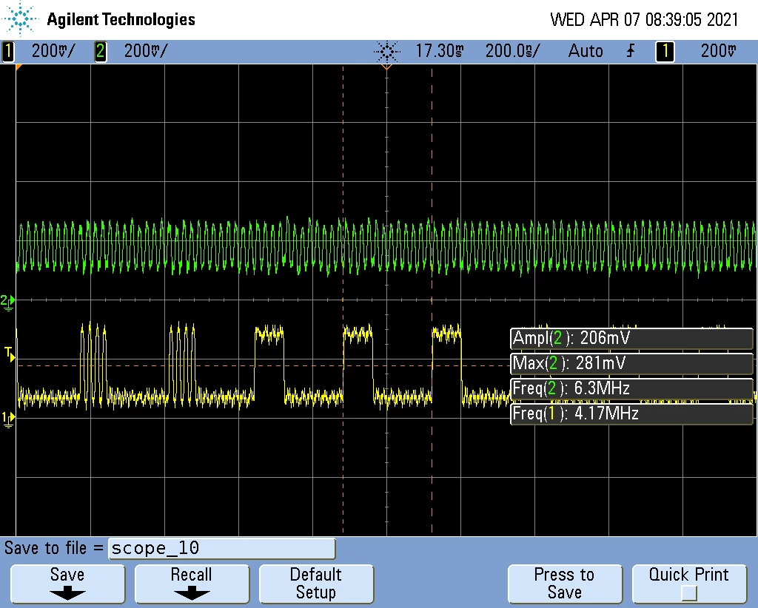The width and height of the screenshot is (758, 608).
Task: Click the 17.30 delay time value
Action: (440, 51)
